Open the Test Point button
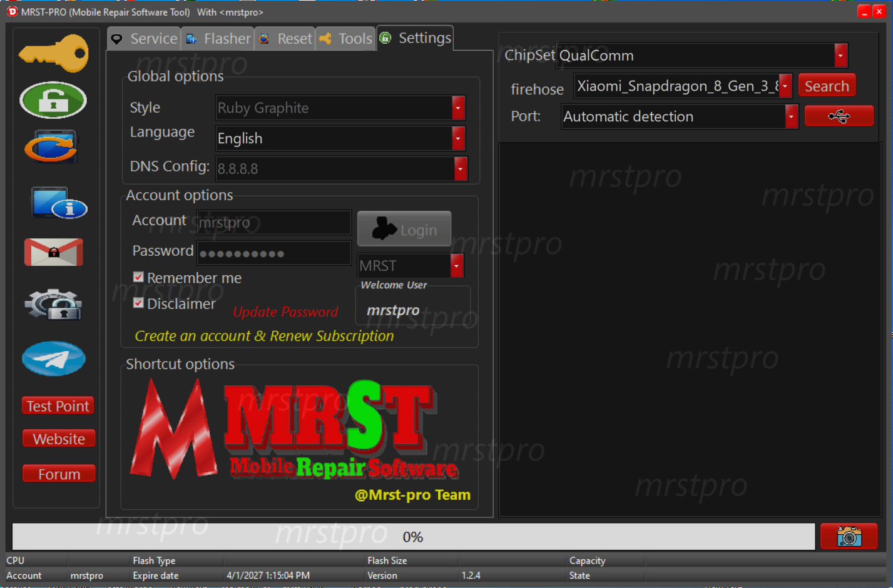The height and width of the screenshot is (588, 893). [58, 406]
